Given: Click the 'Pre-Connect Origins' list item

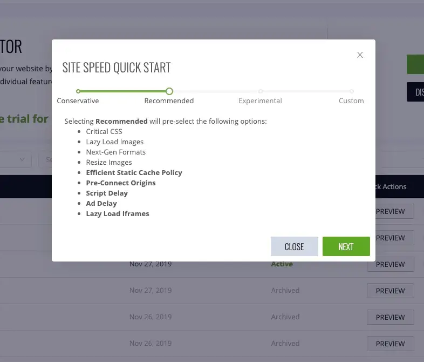Looking at the screenshot, I should coord(121,183).
